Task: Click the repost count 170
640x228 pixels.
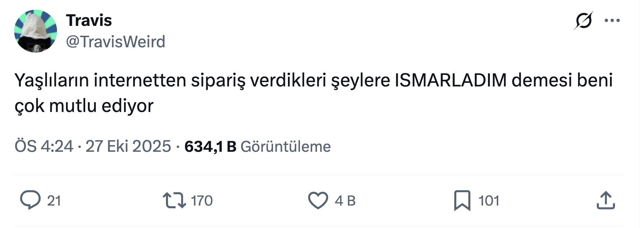Action: pyautogui.click(x=202, y=201)
